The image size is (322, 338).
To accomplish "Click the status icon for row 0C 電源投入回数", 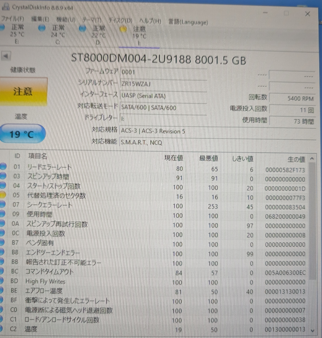I will (2, 232).
